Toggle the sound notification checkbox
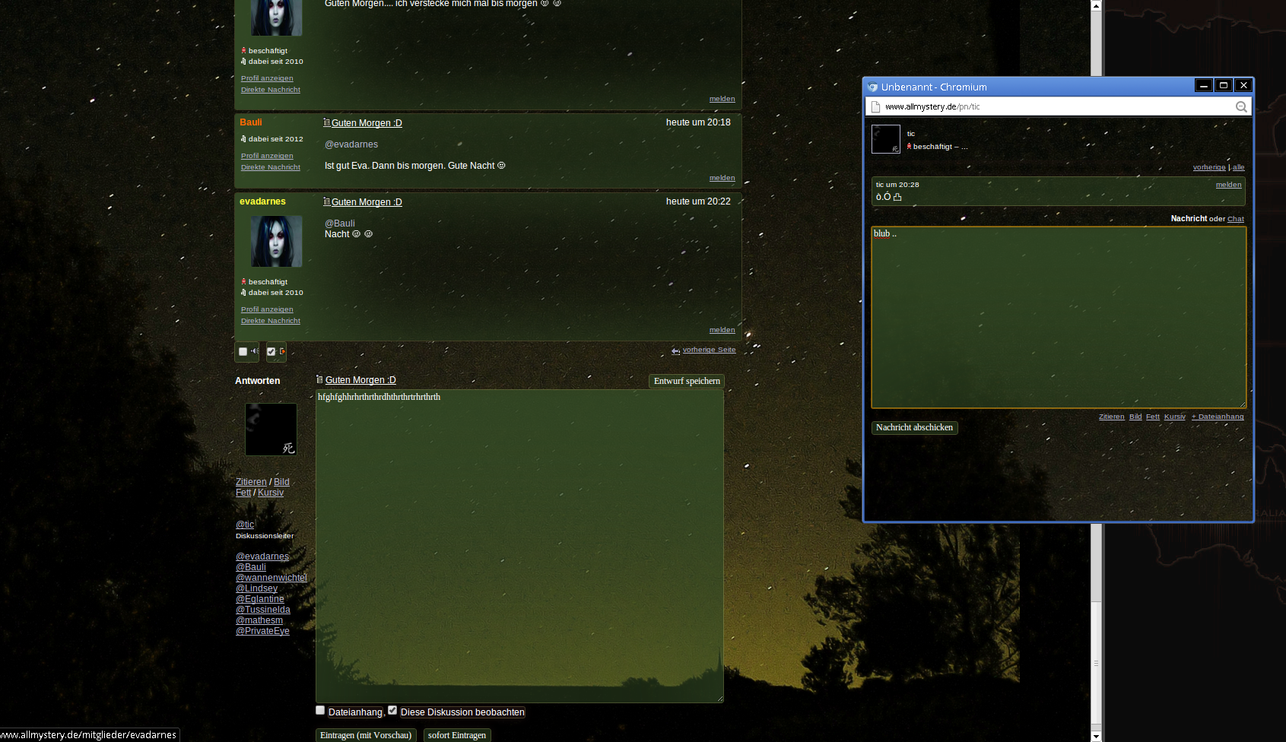Screen dimensions: 1286x742 pyautogui.click(x=243, y=351)
